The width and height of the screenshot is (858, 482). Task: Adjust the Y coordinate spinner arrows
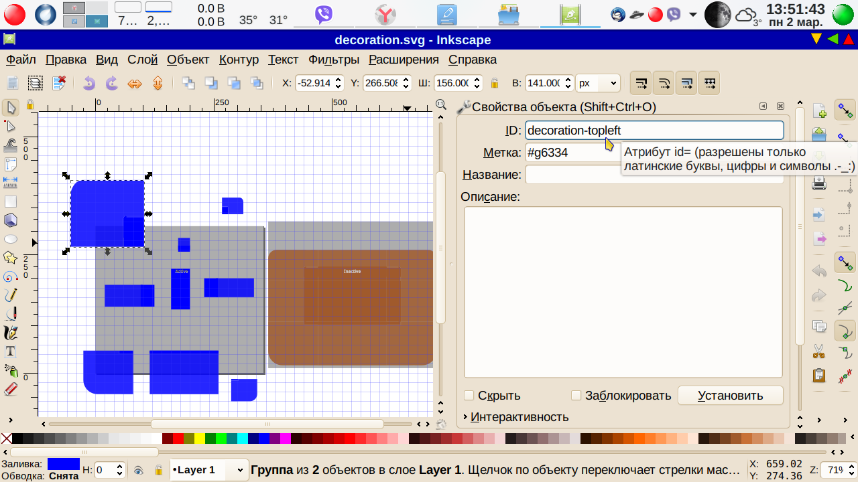pyautogui.click(x=405, y=83)
